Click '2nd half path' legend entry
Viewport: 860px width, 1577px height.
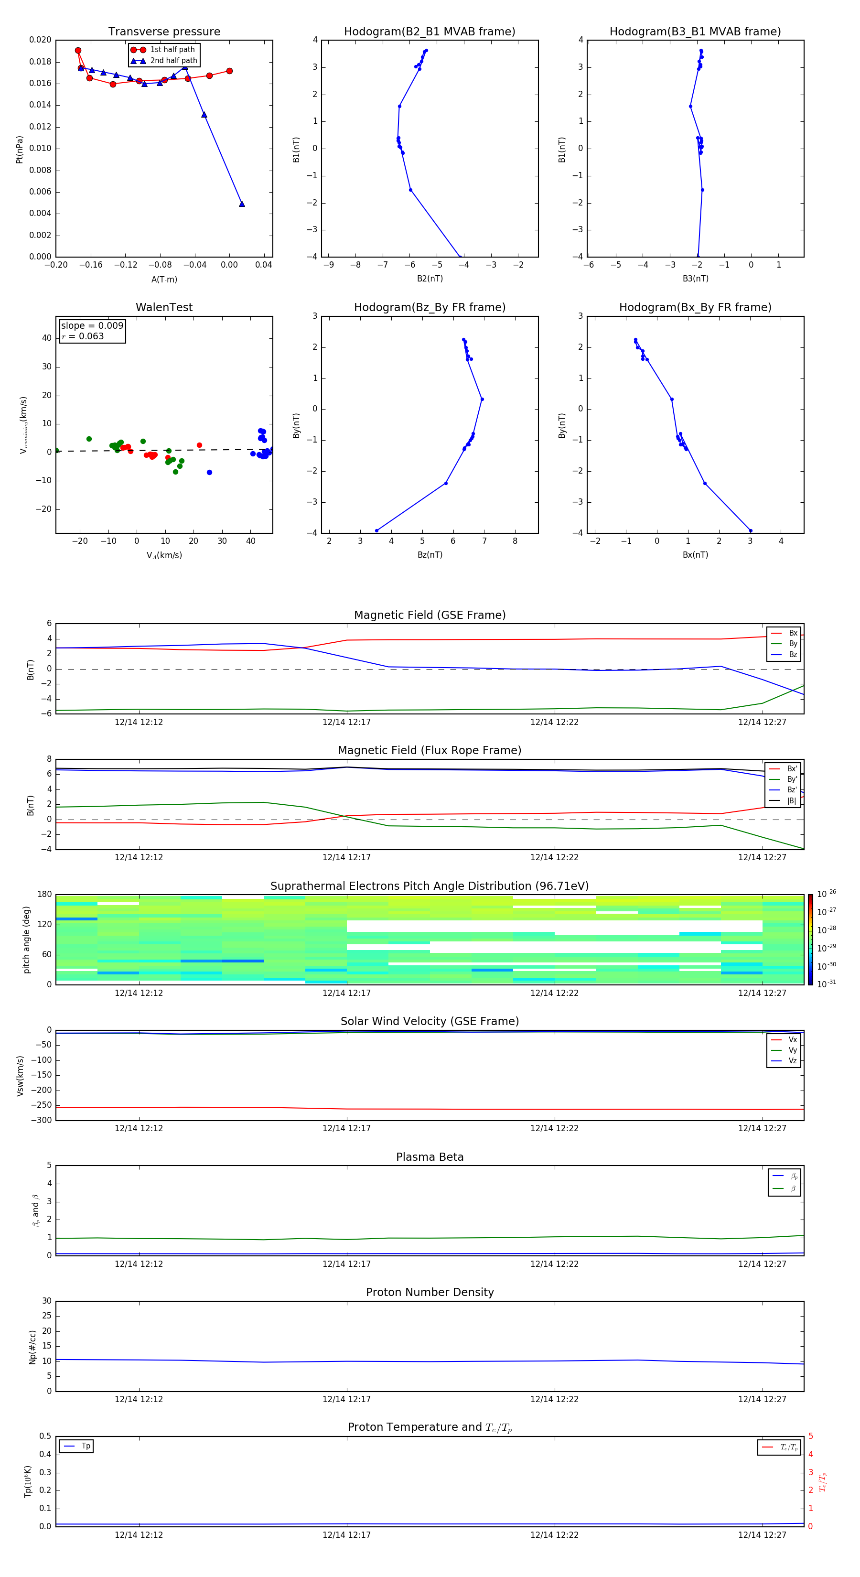point(164,61)
